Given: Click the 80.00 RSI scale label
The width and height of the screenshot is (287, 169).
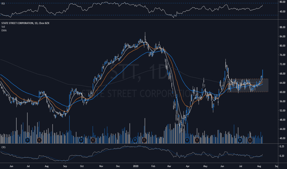Looking at the screenshot, I should (282, 2).
